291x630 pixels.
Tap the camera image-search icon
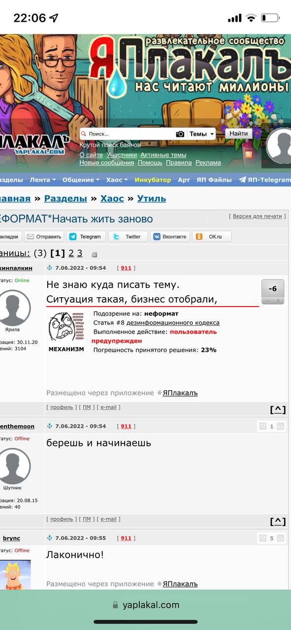(180, 134)
